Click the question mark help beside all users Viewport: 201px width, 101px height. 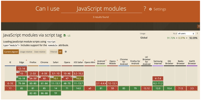coord(197,33)
